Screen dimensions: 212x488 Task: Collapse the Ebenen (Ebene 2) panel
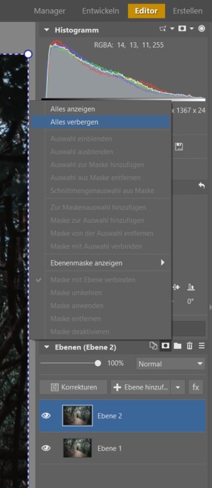click(46, 347)
